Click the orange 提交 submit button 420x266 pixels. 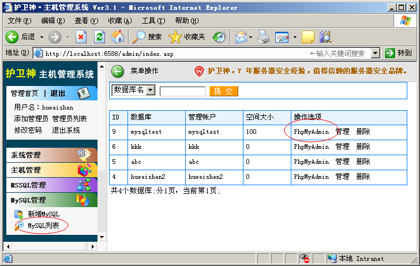tap(223, 91)
